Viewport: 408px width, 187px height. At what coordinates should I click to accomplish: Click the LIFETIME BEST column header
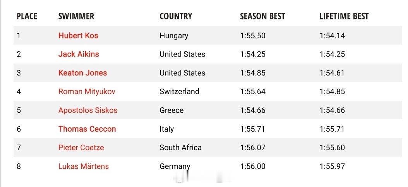(x=344, y=16)
